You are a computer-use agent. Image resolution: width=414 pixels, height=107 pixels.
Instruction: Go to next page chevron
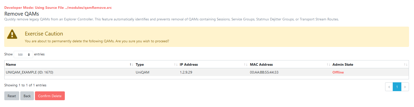pos(405,87)
